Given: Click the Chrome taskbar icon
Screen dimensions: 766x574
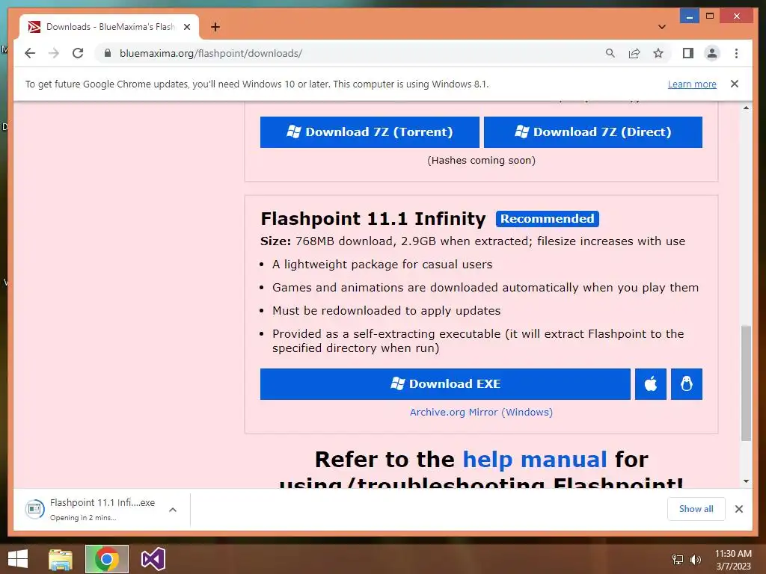Looking at the screenshot, I should click(106, 559).
